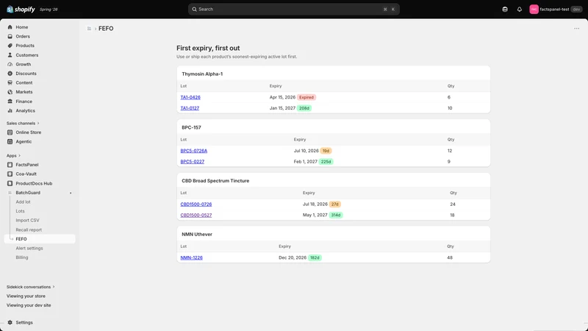The image size is (588, 331).
Task: Open the Settings gear icon
Action: [x=10, y=322]
